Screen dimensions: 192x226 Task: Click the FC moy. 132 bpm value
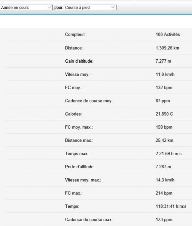[x=164, y=88]
